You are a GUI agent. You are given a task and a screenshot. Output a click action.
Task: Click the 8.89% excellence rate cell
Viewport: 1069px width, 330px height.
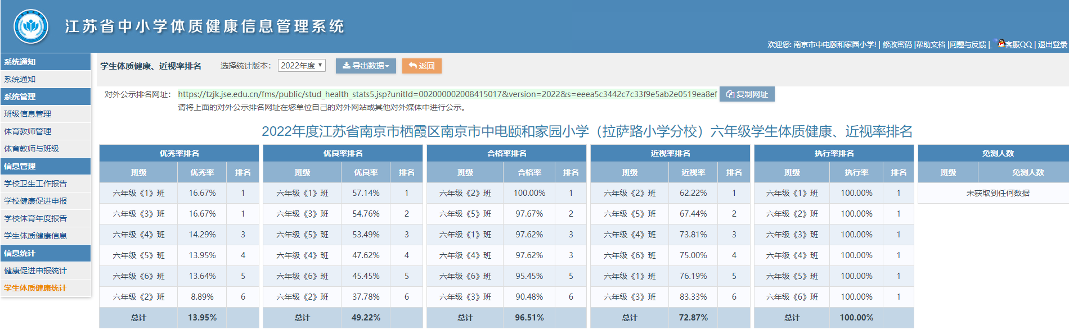click(x=202, y=297)
